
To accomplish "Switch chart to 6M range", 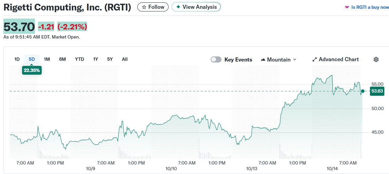I will click(x=62, y=59).
